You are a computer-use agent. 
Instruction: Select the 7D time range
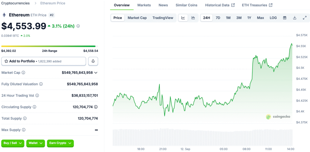point(218,18)
